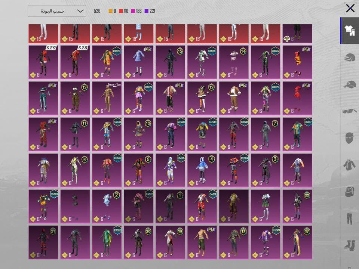Select the C4S12 pink-haired outfit
The image size is (359, 269).
[139, 206]
